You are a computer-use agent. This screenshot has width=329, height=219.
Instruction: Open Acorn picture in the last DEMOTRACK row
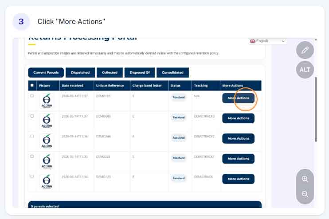pyautogui.click(x=47, y=181)
